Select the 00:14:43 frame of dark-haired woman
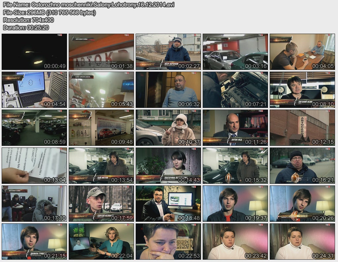This screenshot has width=338, height=262. click(x=168, y=165)
